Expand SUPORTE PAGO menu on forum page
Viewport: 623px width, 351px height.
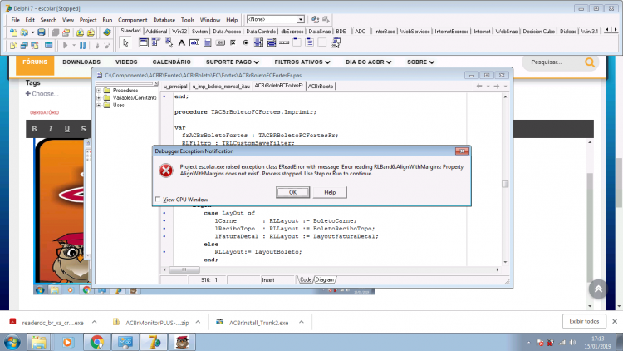[233, 62]
